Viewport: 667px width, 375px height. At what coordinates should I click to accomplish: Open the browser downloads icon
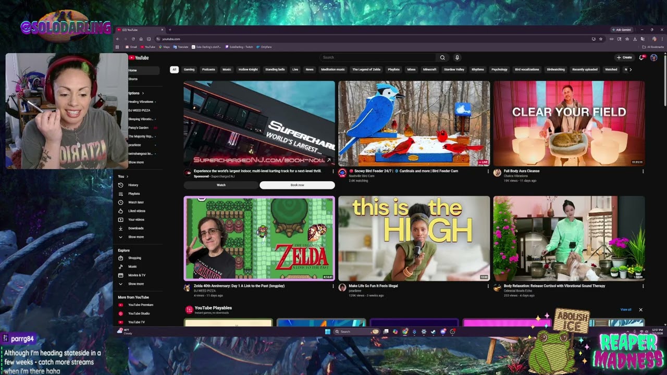click(635, 39)
